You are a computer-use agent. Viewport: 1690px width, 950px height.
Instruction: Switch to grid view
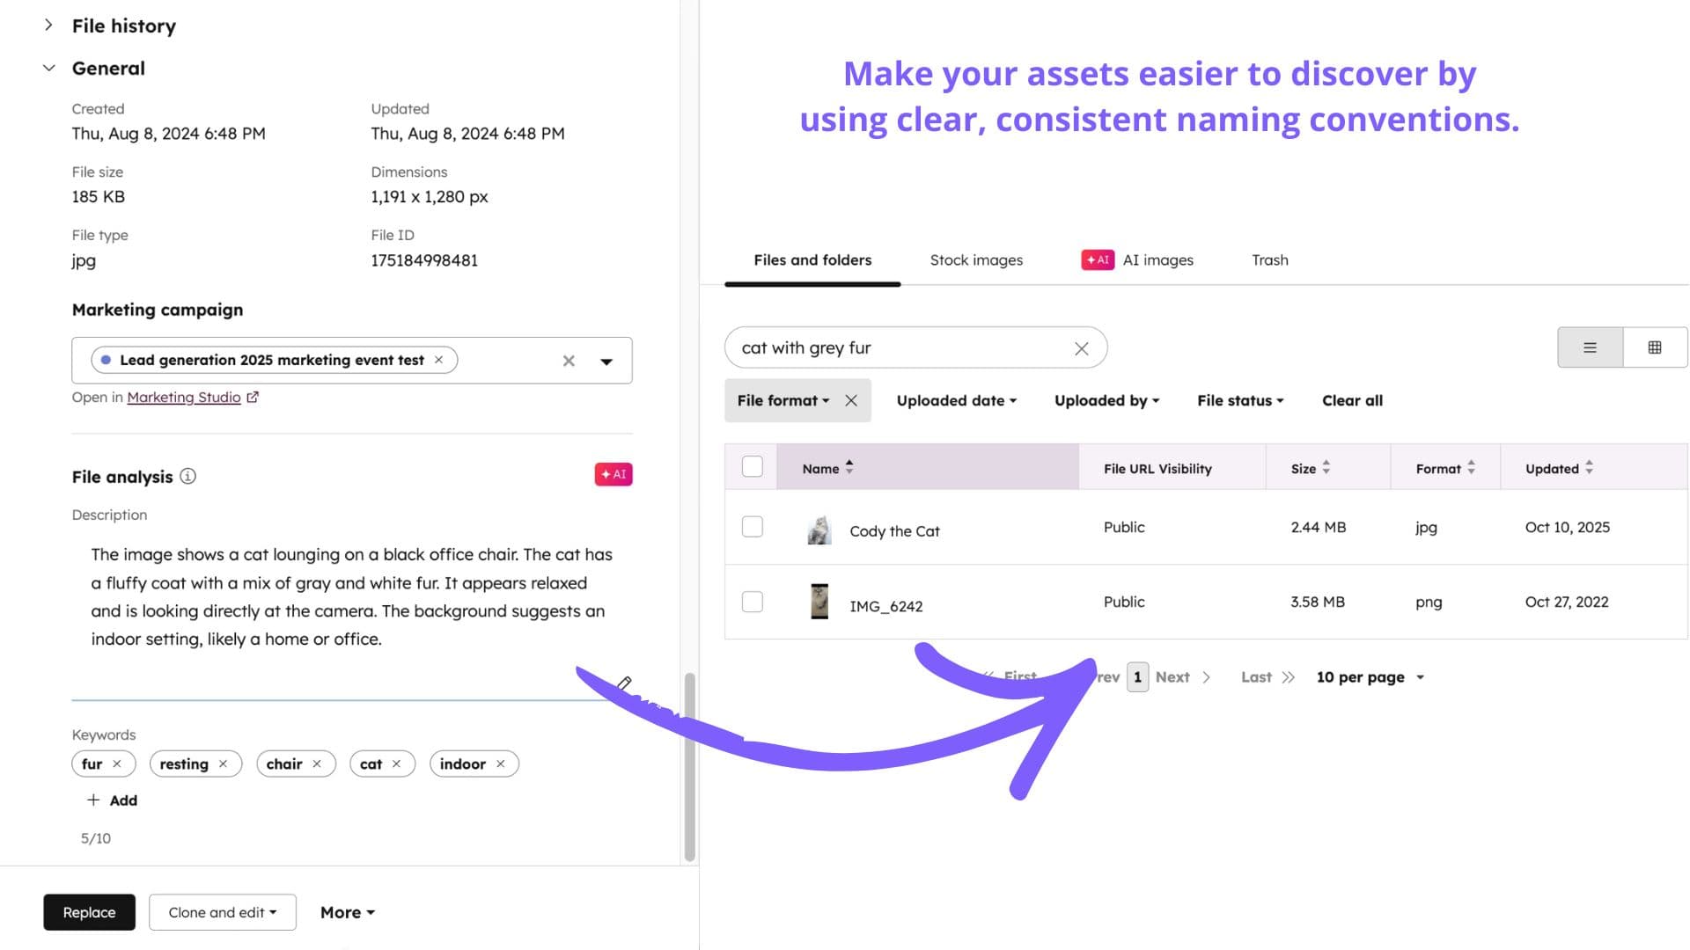coord(1655,347)
